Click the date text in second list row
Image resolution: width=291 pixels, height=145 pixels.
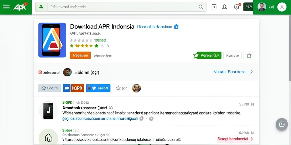coord(246,133)
